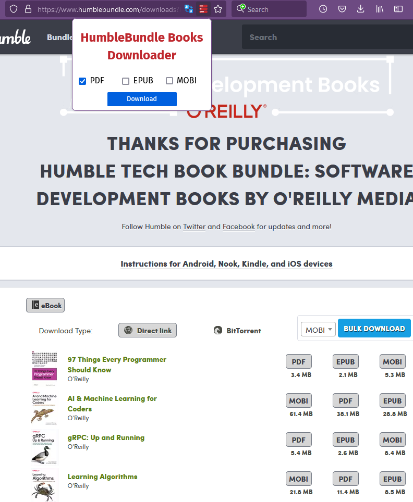Check the EPUB format checkbox
This screenshot has height=502, width=413.
pos(126,81)
